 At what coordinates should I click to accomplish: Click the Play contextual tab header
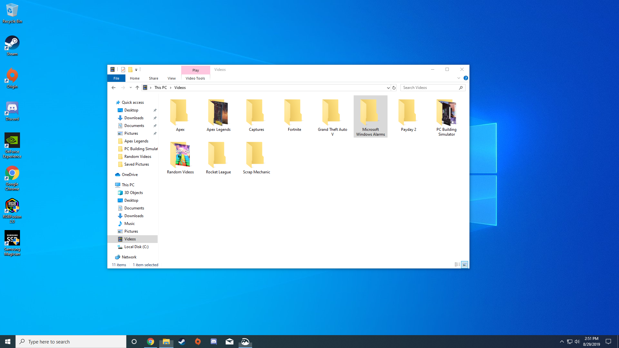pyautogui.click(x=196, y=70)
